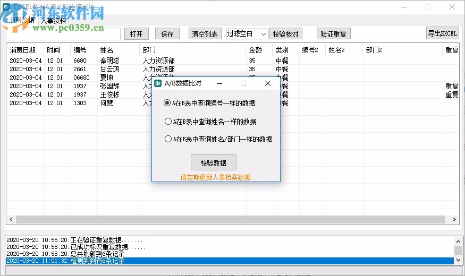Click the 姓名2 column header
Viewport: 465px width, 276px height.
click(x=344, y=50)
